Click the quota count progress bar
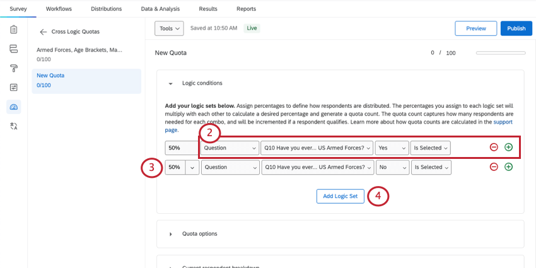 (x=501, y=53)
